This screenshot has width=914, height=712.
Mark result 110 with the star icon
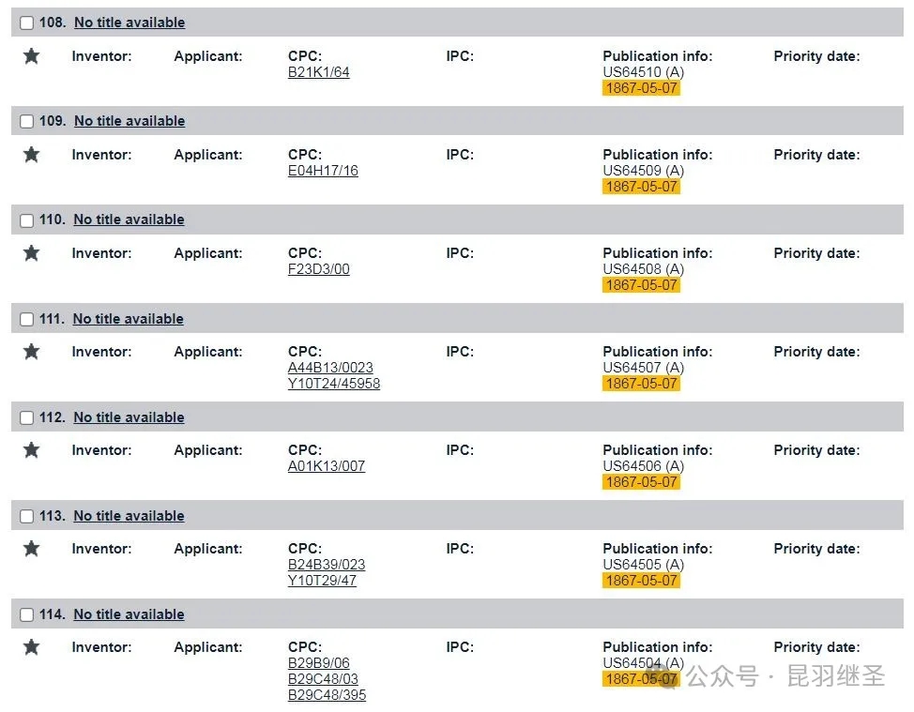pos(32,253)
